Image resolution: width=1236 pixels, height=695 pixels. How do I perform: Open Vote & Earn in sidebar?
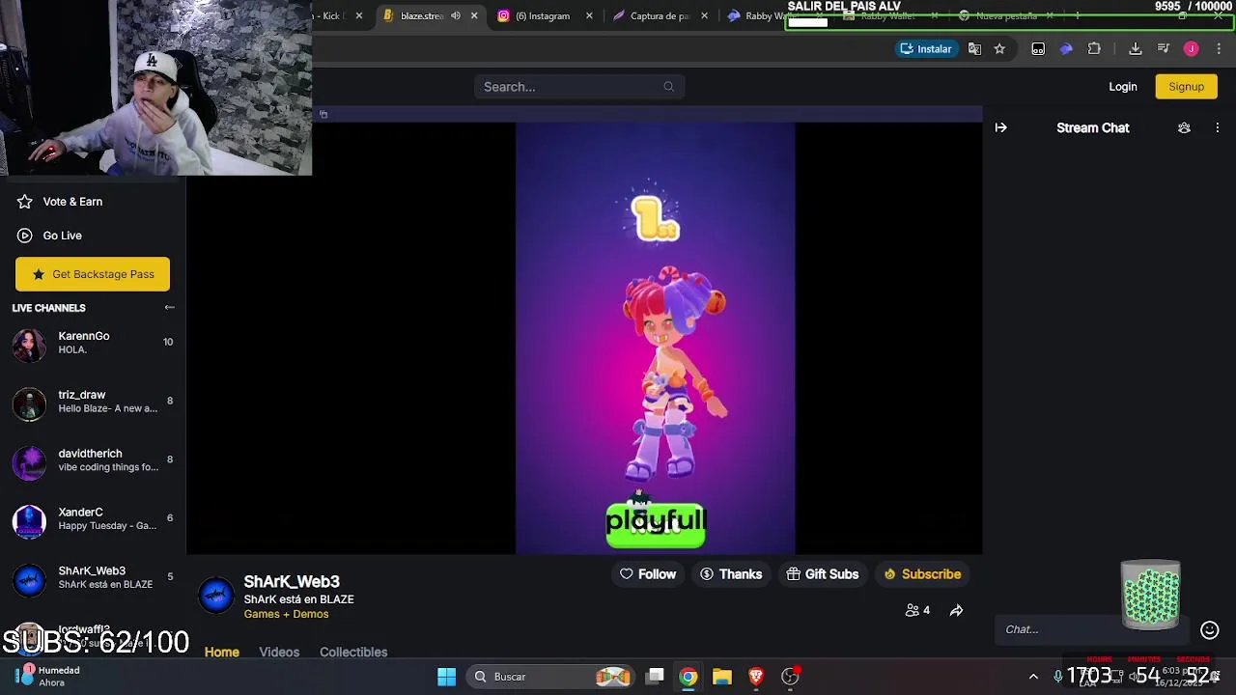[72, 202]
